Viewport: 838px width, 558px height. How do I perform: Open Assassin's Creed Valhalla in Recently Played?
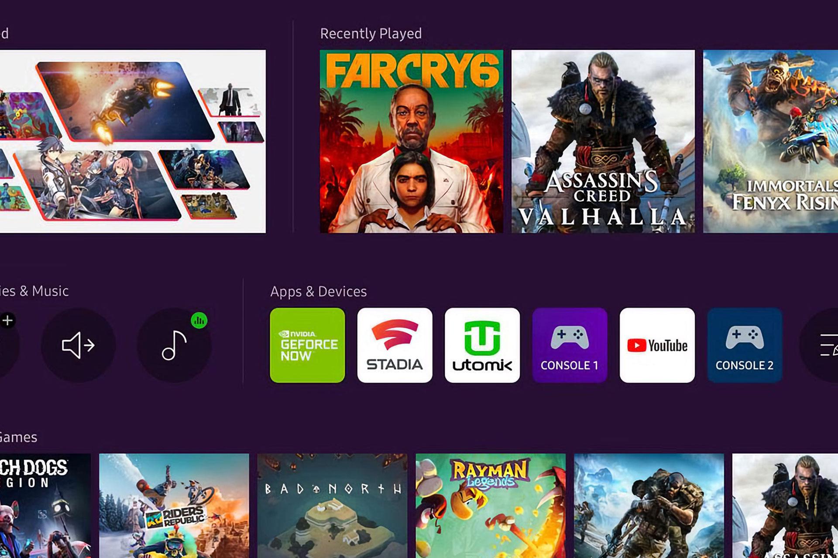point(603,141)
